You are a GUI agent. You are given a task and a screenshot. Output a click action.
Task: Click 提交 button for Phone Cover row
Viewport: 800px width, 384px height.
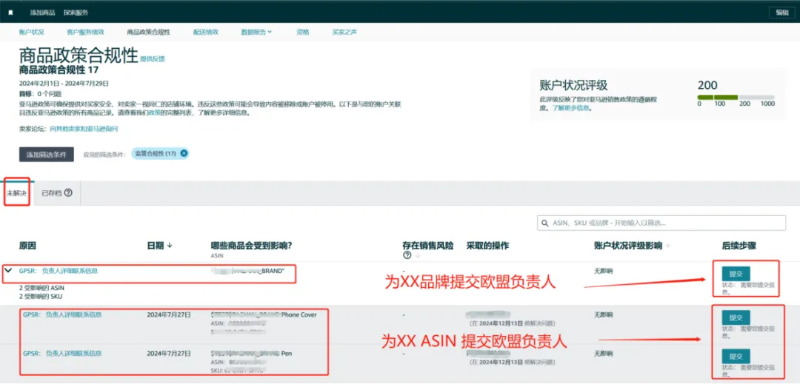point(736,317)
